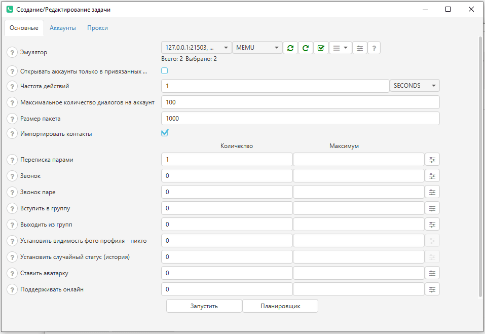Click the Планировщик button

click(280, 306)
